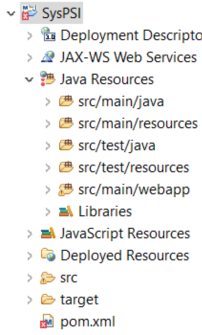Click the Java Resources folder icon
This screenshot has height=335, width=202.
click(x=48, y=78)
